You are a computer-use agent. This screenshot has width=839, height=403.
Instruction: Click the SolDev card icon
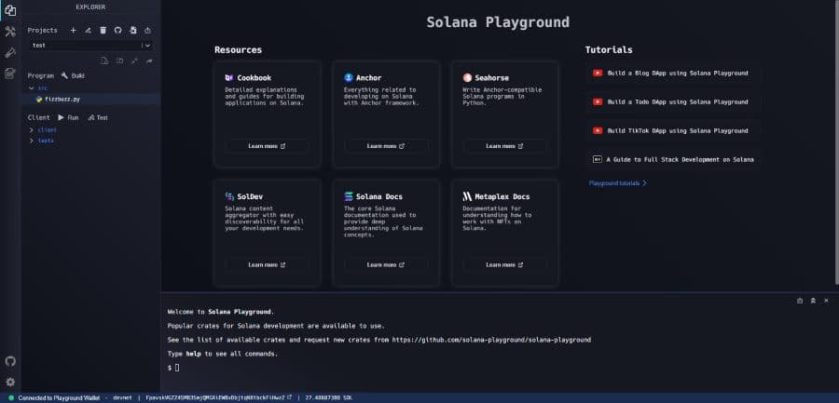tap(229, 196)
